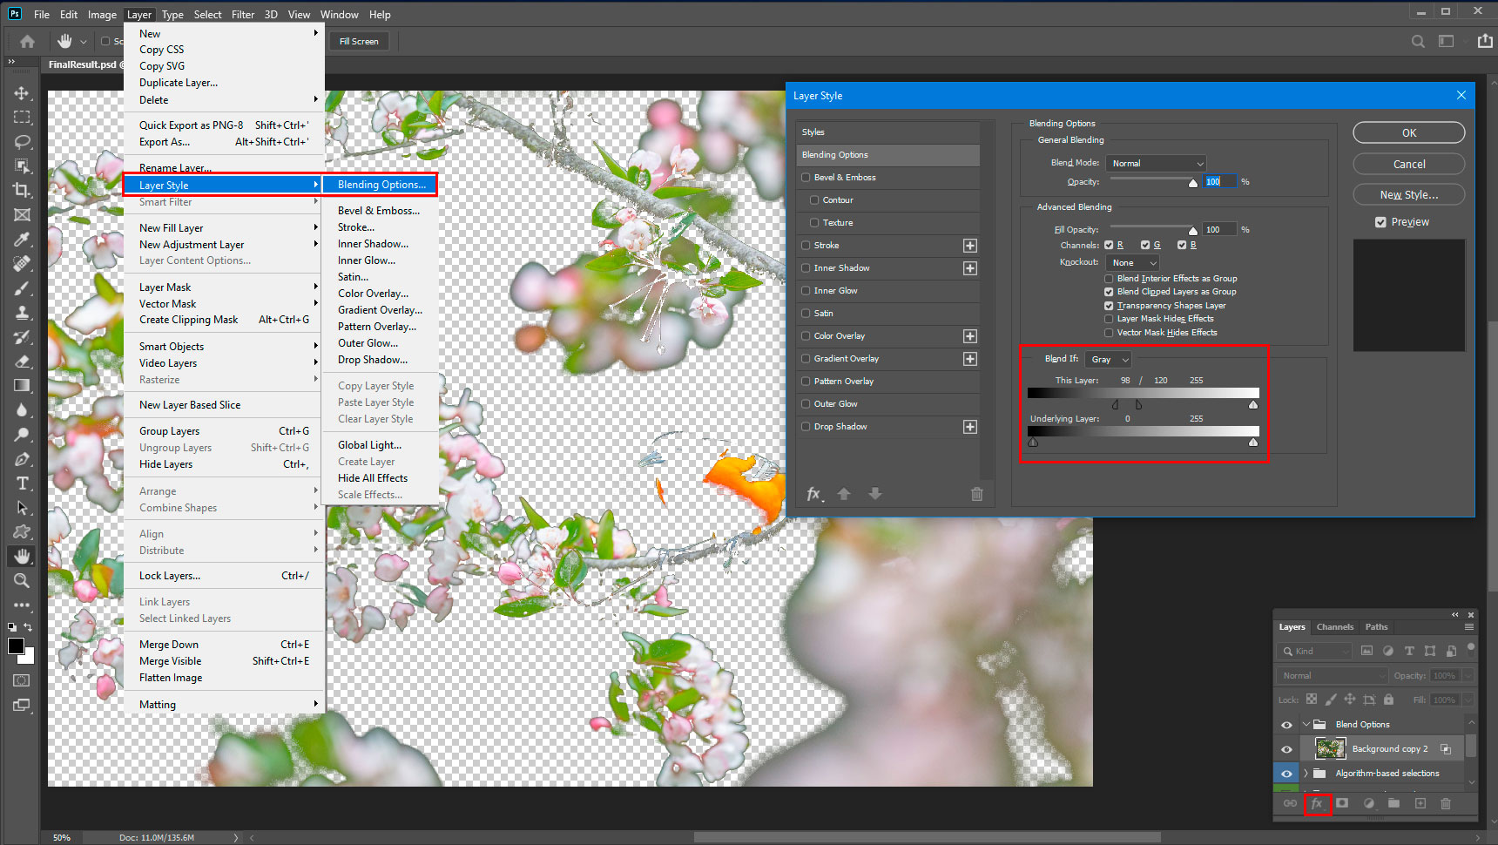Toggle the Preview checkbox

[1380, 222]
